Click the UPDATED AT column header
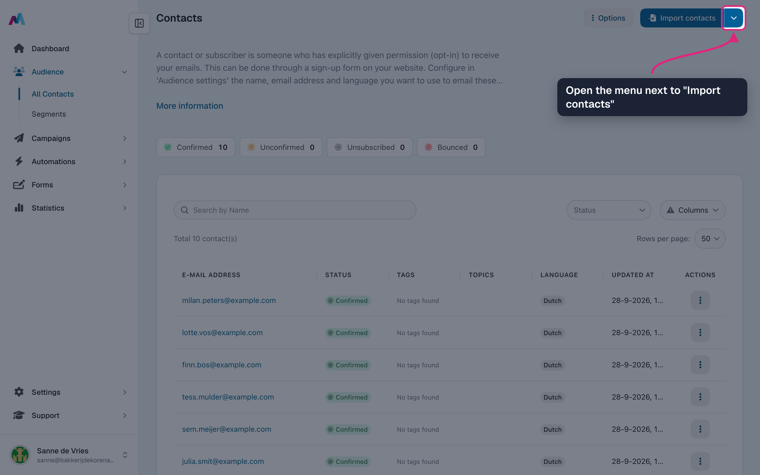The width and height of the screenshot is (760, 475). (633, 275)
